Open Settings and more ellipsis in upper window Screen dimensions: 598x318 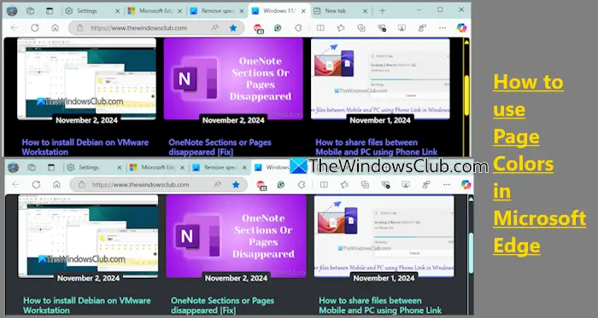pyautogui.click(x=443, y=28)
